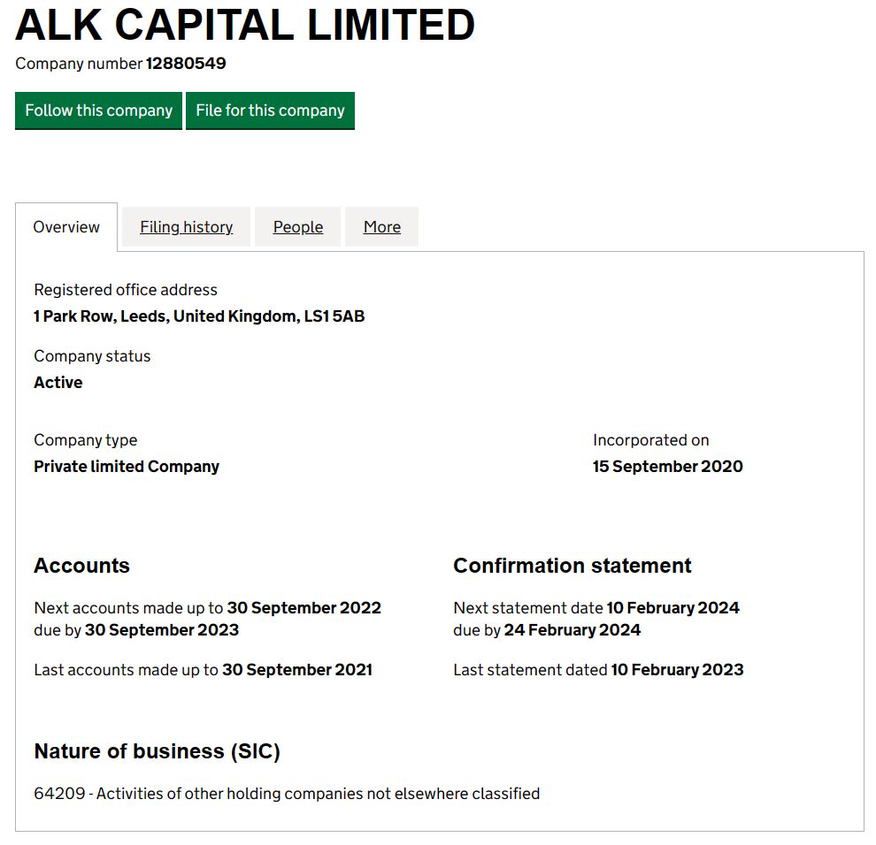
Task: Switch to the Filing history tab
Action: 186,227
